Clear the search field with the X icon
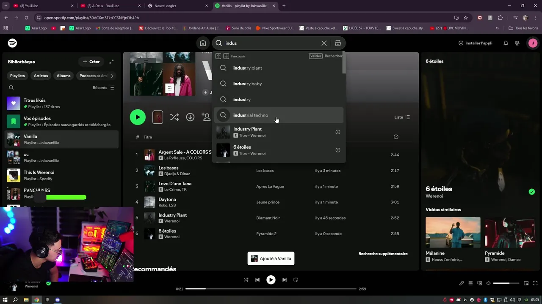This screenshot has width=542, height=304. coord(324,43)
